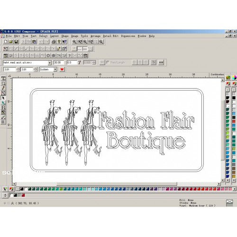Toggle the Fixed Length checkbox
Image resolution: width=237 pixels, height=237 pixels.
tap(108, 62)
